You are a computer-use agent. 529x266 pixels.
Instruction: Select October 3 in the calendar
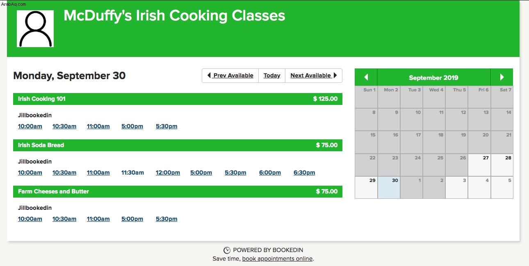tap(456, 187)
